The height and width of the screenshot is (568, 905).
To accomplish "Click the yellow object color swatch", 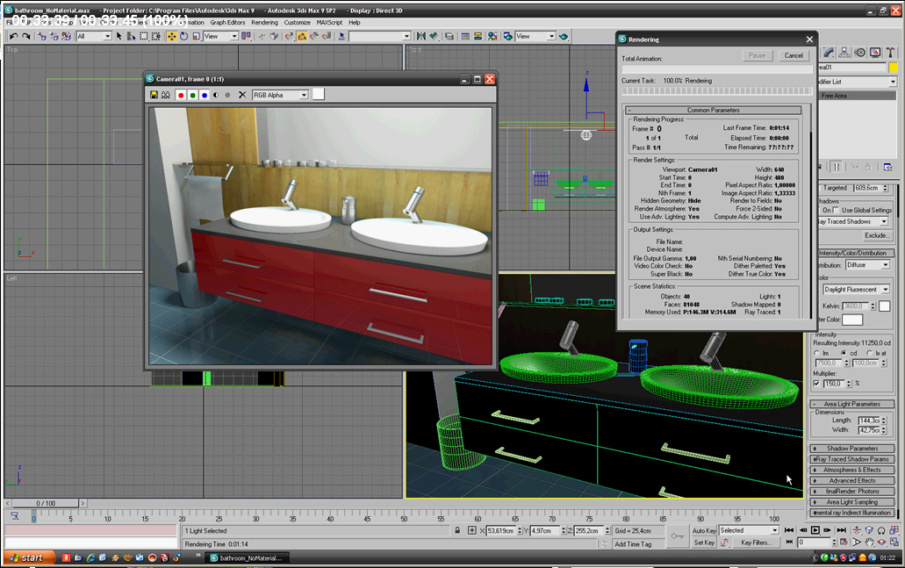I will click(893, 68).
